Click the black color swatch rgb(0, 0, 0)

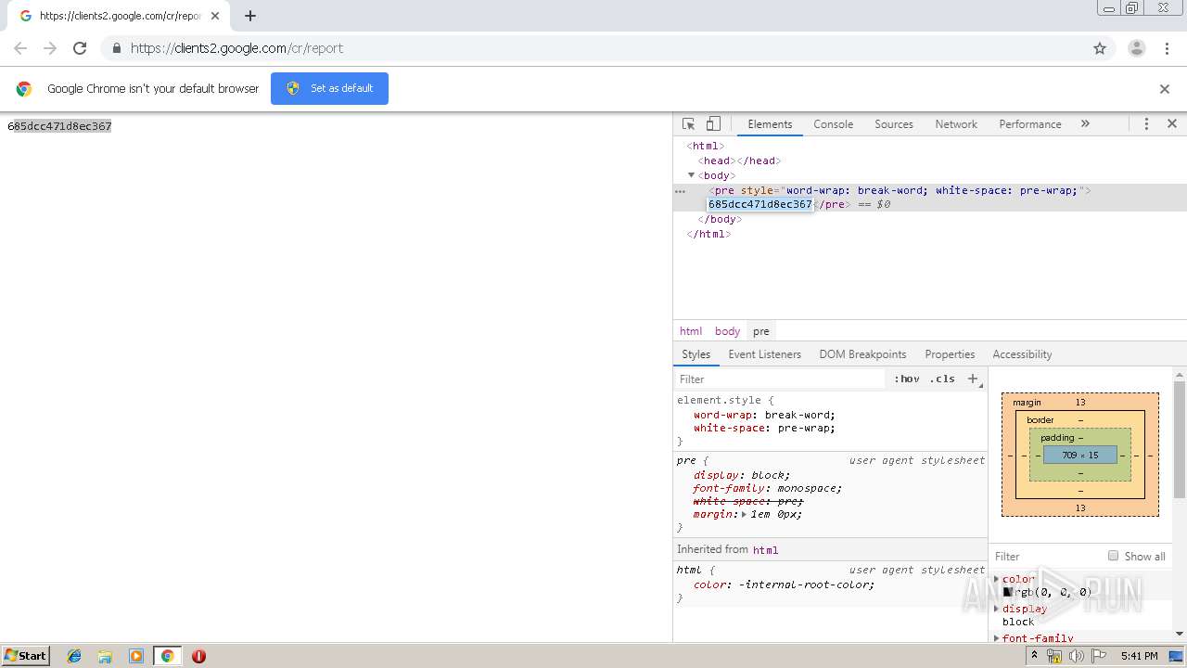click(1008, 592)
